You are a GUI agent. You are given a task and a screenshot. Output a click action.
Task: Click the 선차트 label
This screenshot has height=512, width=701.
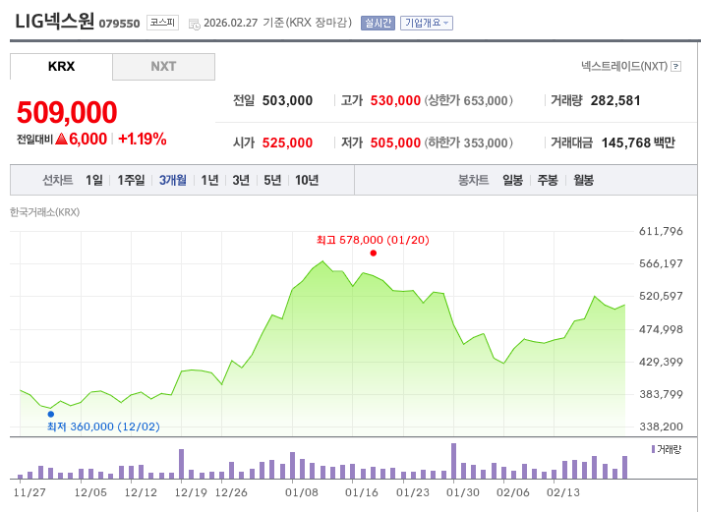click(x=58, y=180)
